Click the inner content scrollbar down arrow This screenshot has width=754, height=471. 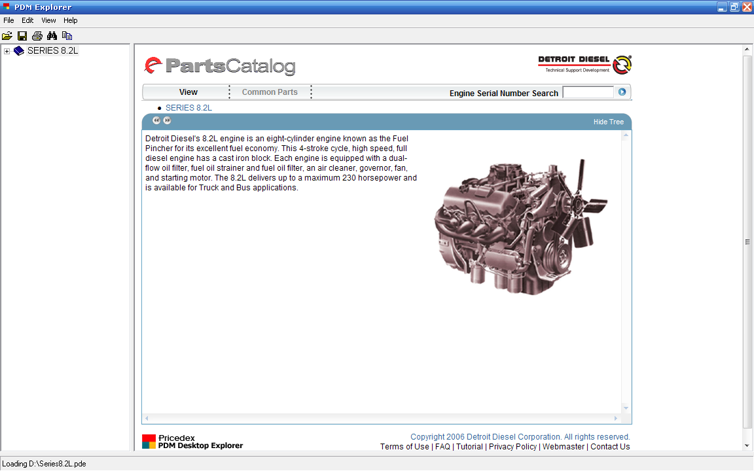[x=626, y=408]
